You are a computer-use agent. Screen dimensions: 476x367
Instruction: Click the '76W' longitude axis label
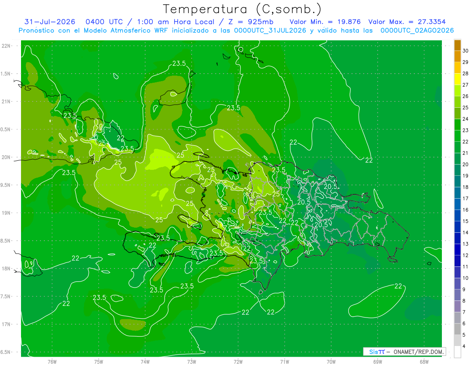coord(52,362)
